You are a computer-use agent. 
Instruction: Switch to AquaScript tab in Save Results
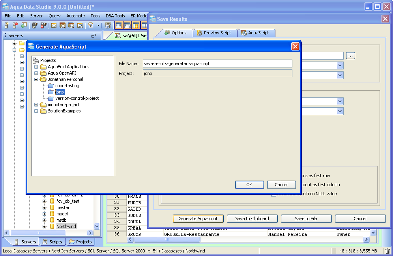[x=256, y=33]
